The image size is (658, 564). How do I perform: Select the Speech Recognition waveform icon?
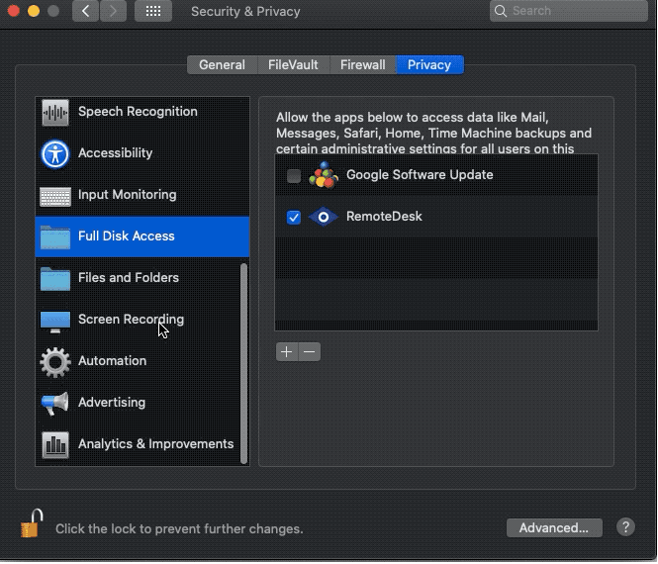point(55,112)
